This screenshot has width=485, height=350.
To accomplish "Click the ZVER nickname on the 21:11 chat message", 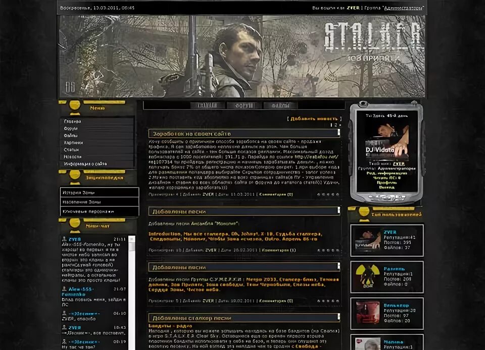I will point(75,239).
